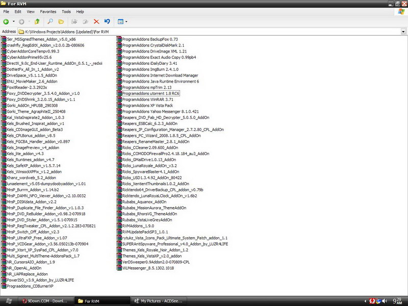Select file MrsP_Burrrn_Addon_v1.14.b2
Image resolution: width=408 pixels, height=306 pixels.
point(33,190)
